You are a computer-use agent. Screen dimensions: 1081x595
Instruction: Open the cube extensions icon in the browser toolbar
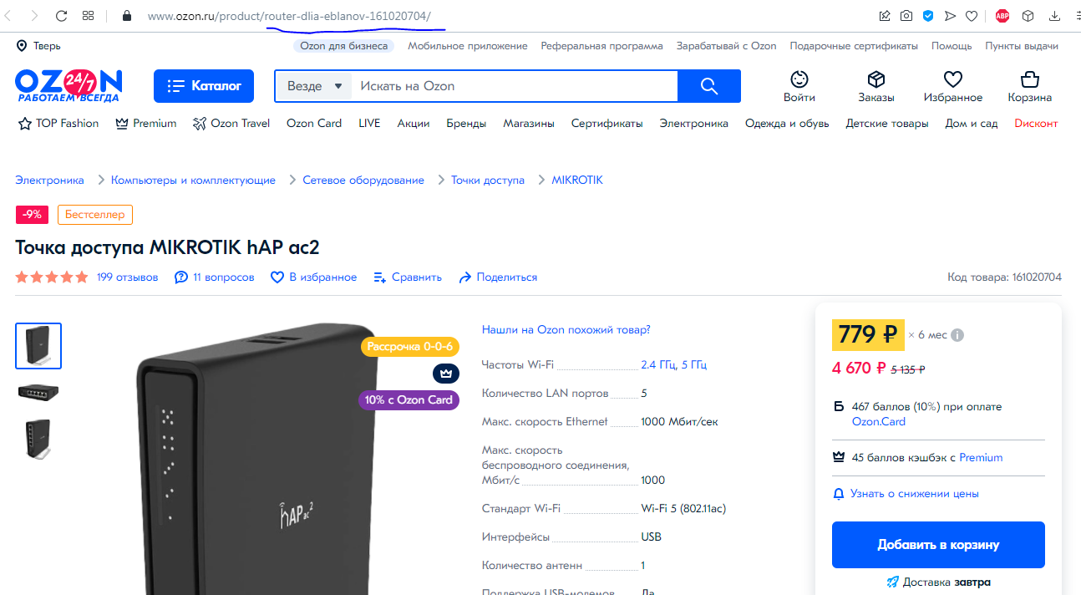tap(1028, 16)
